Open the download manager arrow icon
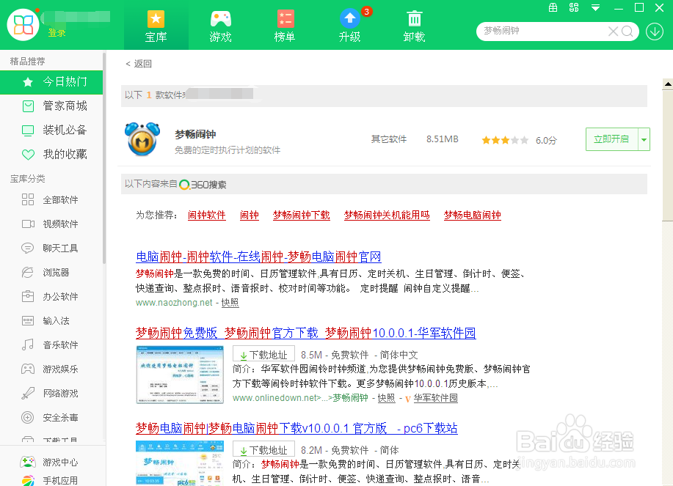 [655, 32]
